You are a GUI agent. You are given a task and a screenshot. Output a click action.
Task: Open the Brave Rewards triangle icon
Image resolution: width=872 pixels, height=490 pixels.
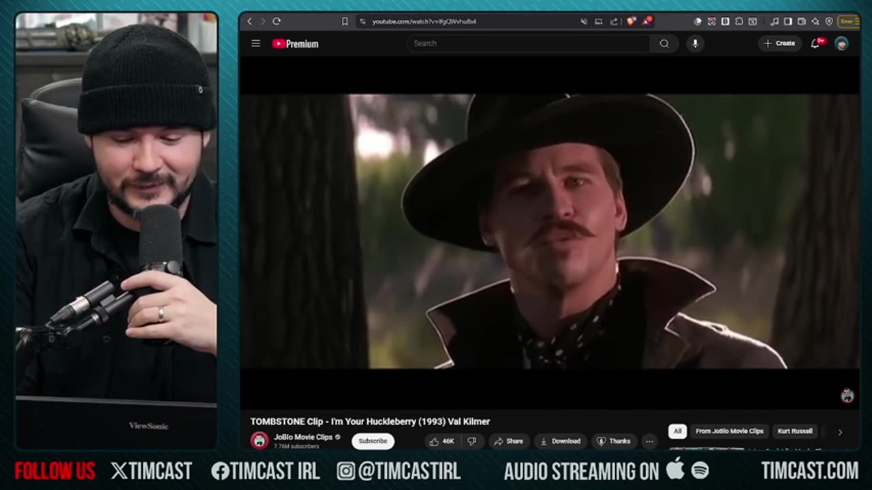point(647,21)
